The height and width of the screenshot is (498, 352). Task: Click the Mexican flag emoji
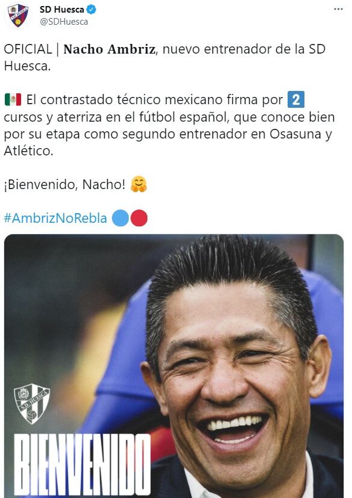click(x=13, y=99)
